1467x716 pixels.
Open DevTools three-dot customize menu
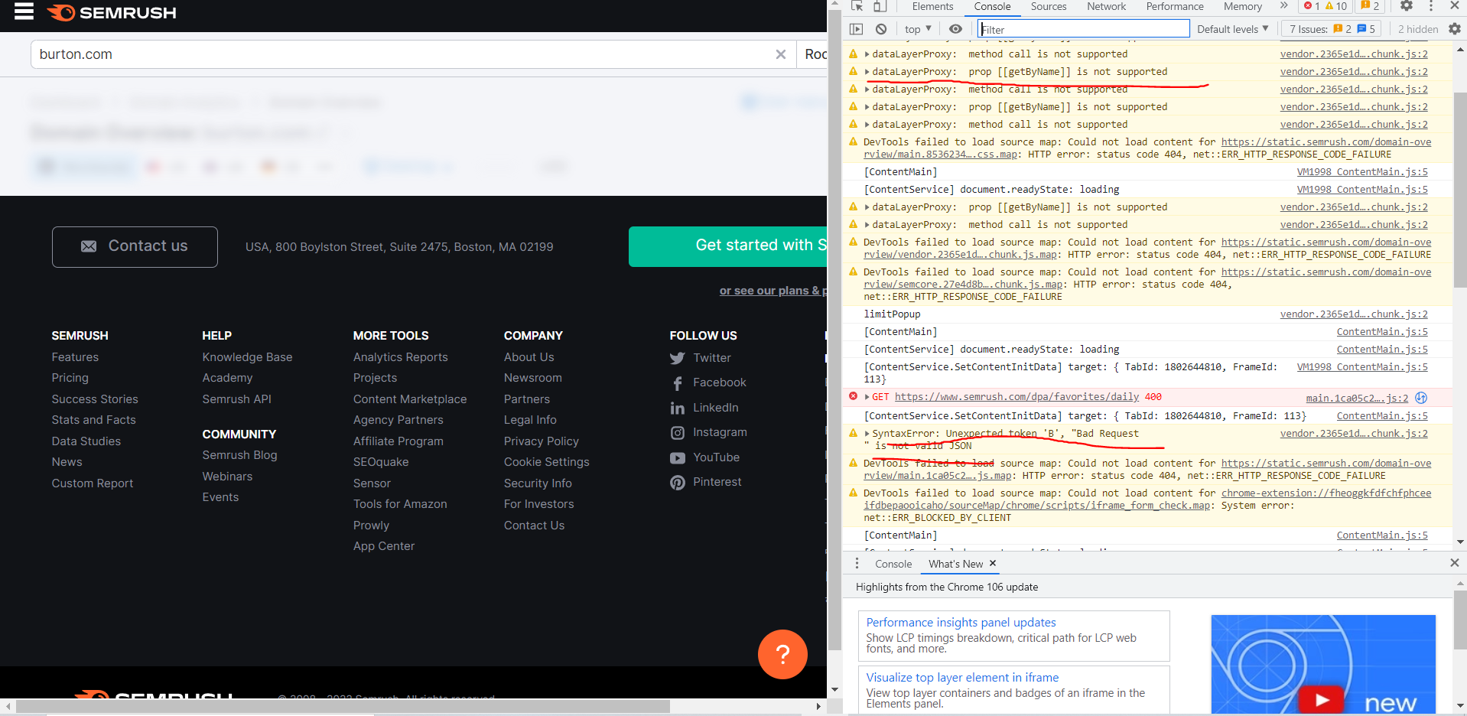pyautogui.click(x=1431, y=6)
